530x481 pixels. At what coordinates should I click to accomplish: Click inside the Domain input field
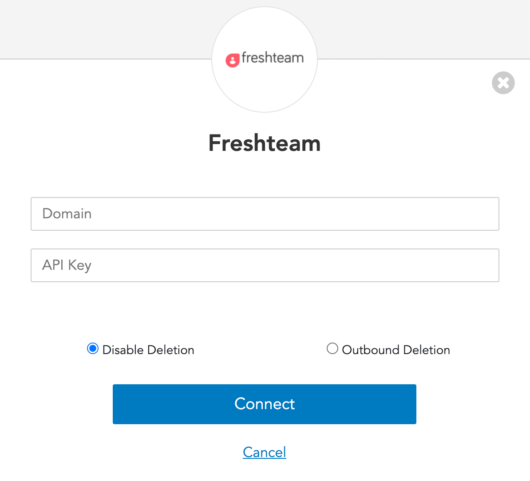[265, 214]
